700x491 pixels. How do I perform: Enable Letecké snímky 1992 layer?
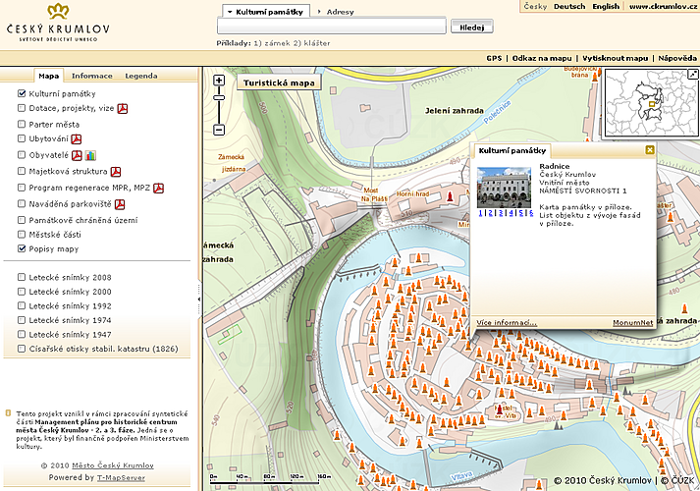[x=22, y=305]
